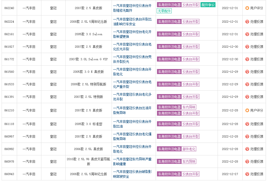Open complaint '一汽丰田皇冠仪表台开裂出油影响行车安全'
Viewport: 267px width, 182px height.
click(x=132, y=22)
